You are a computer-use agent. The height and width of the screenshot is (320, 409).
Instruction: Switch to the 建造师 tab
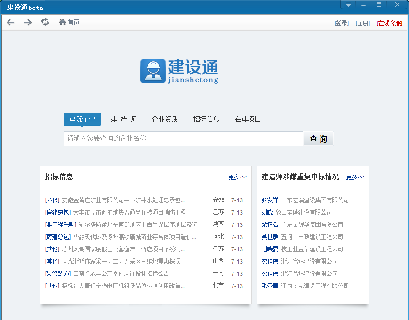[124, 120]
